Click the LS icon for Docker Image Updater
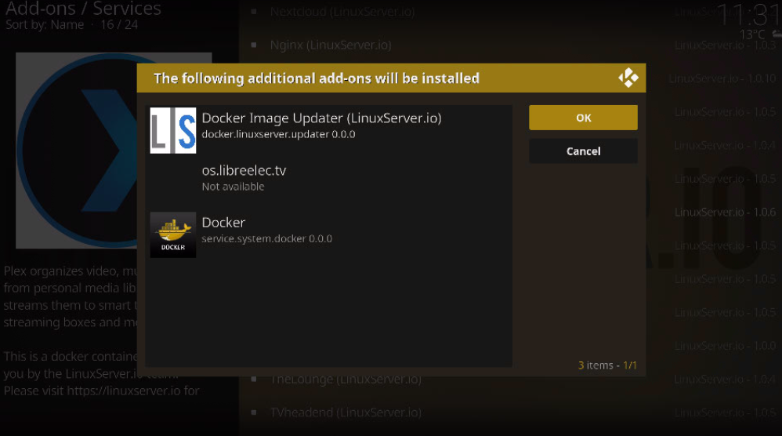This screenshot has width=782, height=436. (173, 130)
